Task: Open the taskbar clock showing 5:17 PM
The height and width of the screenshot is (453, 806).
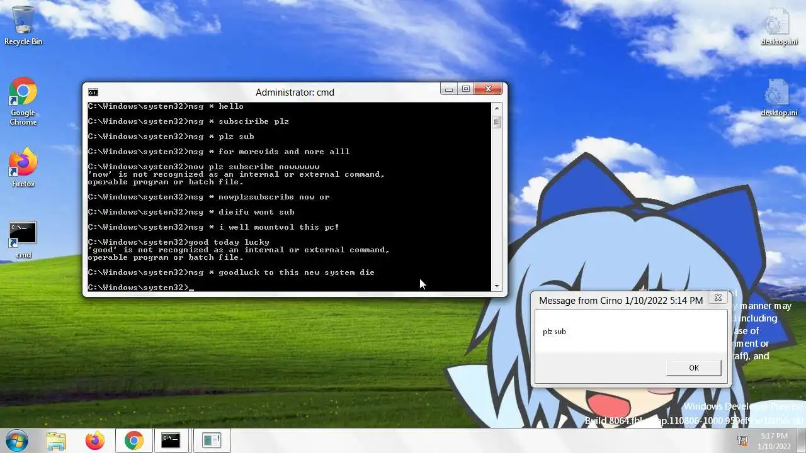Action: click(774, 441)
